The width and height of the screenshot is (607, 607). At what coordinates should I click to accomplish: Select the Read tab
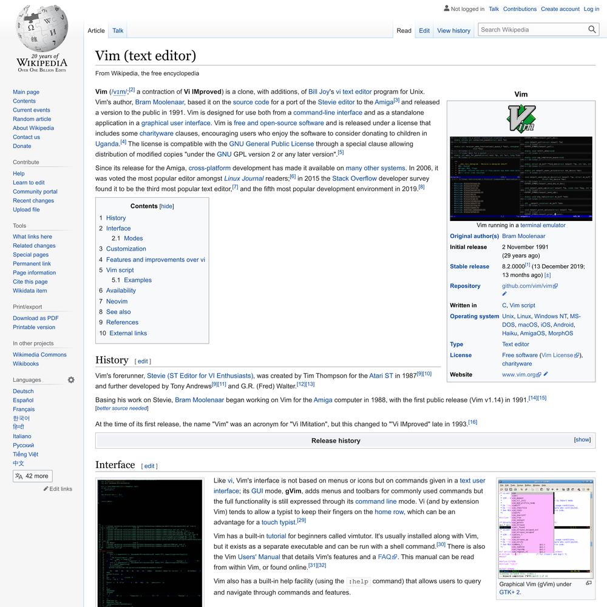[x=404, y=30]
